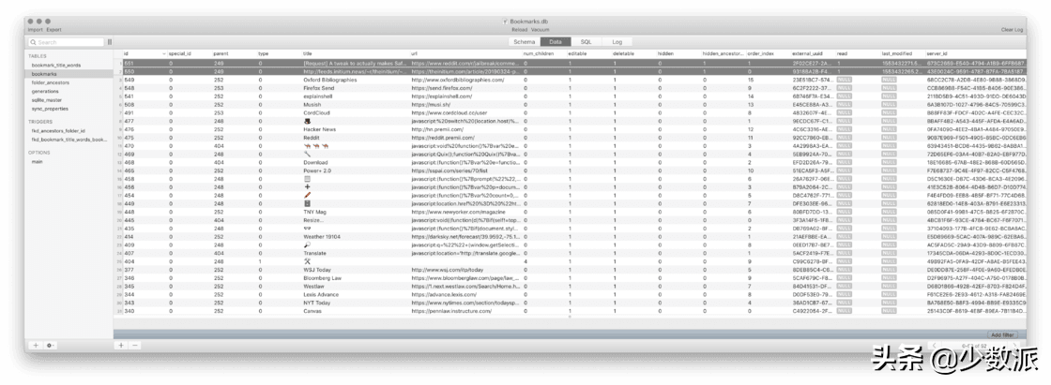Screen dimensions: 1051x385
Task: Click the num_children column header
Action: pos(539,52)
